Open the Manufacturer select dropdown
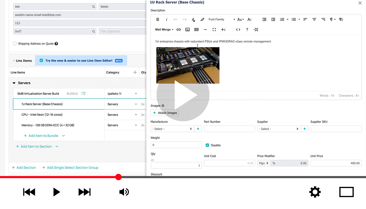 [172, 129]
